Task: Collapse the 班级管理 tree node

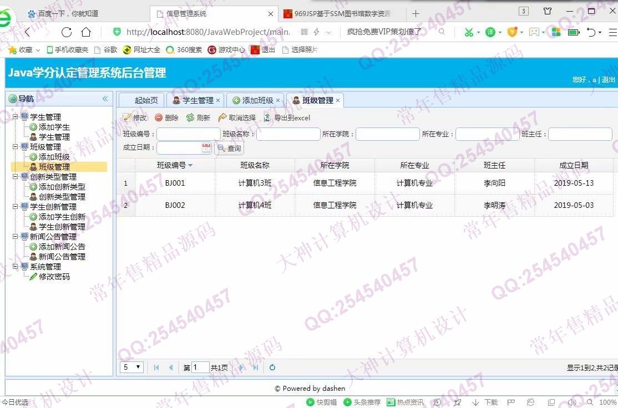Action: pos(16,146)
